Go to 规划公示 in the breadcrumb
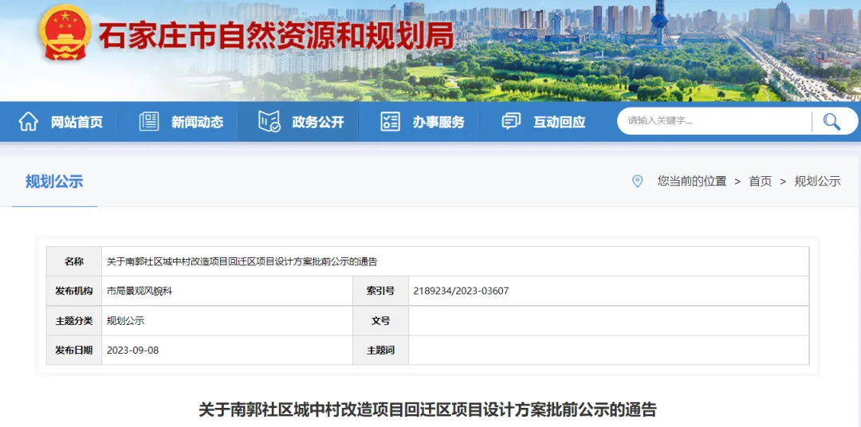This screenshot has height=427, width=861. click(x=817, y=182)
